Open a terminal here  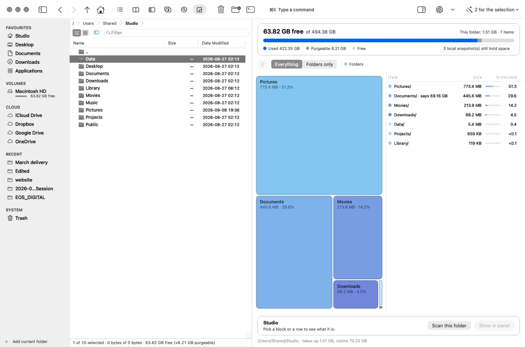(x=250, y=10)
